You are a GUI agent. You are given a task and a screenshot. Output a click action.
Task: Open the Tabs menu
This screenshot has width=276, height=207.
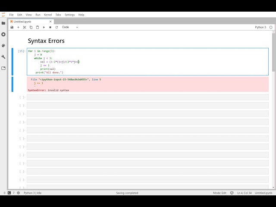[58, 15]
